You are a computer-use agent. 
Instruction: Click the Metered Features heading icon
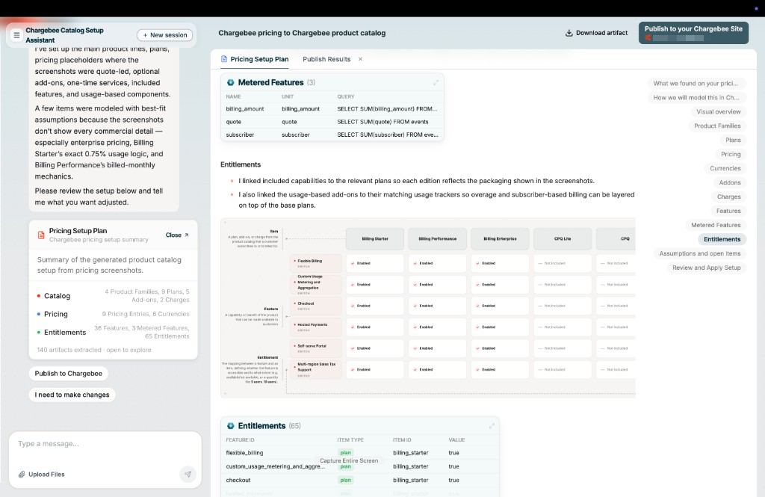pos(231,82)
